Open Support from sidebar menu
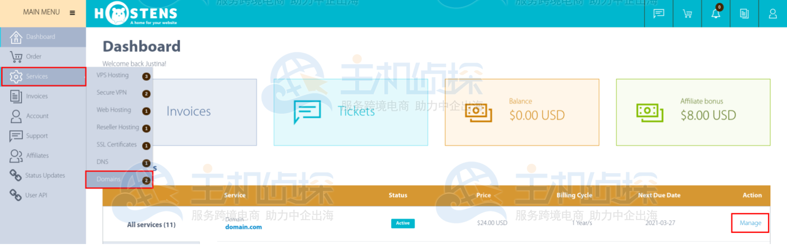This screenshot has width=787, height=245. point(37,136)
